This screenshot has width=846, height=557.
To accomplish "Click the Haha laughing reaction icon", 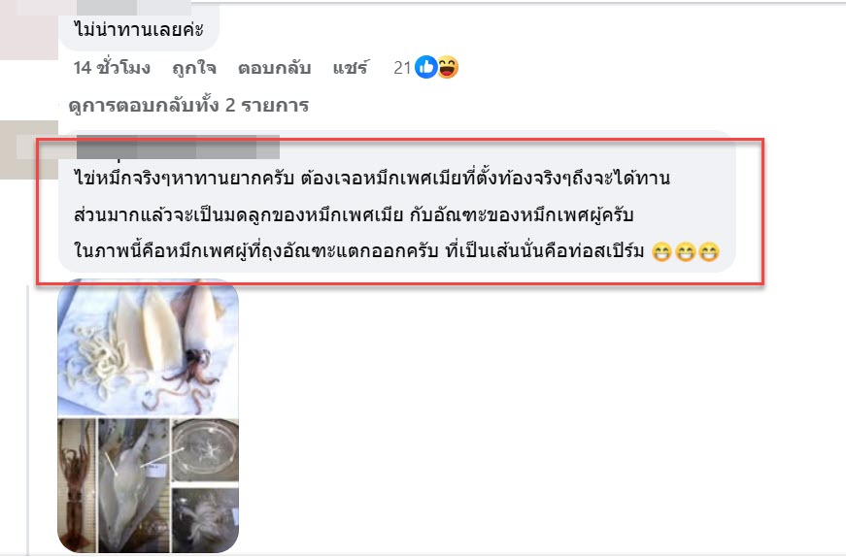I will pos(447,67).
